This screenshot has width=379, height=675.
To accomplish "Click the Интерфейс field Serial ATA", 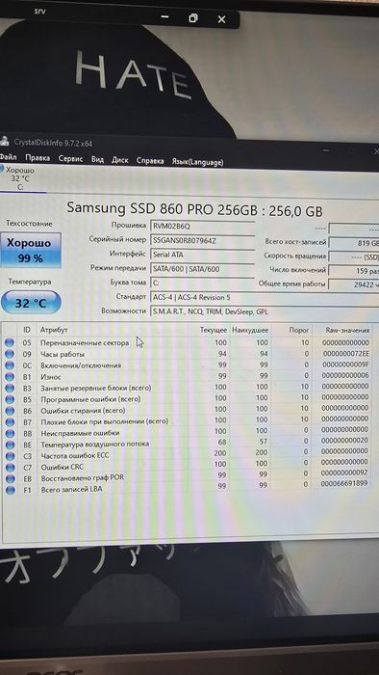I will point(202,255).
